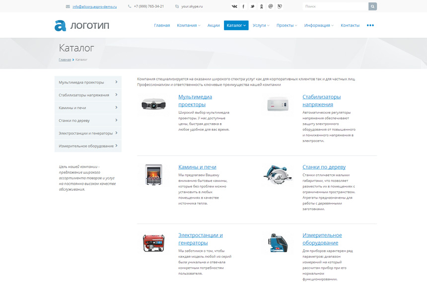Expand the Каталог dropdown in navigation
427x298 pixels.
(x=236, y=25)
